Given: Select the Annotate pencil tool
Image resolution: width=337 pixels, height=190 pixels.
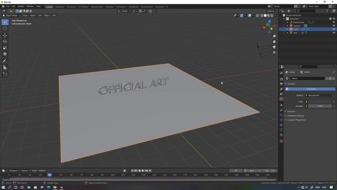Looking at the screenshot, I should coord(5,61).
